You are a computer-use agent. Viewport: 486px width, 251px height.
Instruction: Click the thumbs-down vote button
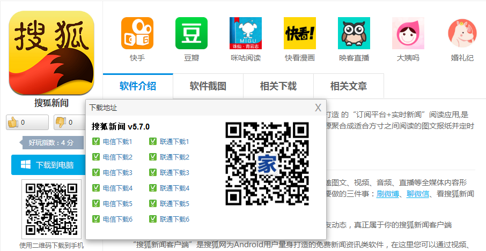(70, 123)
